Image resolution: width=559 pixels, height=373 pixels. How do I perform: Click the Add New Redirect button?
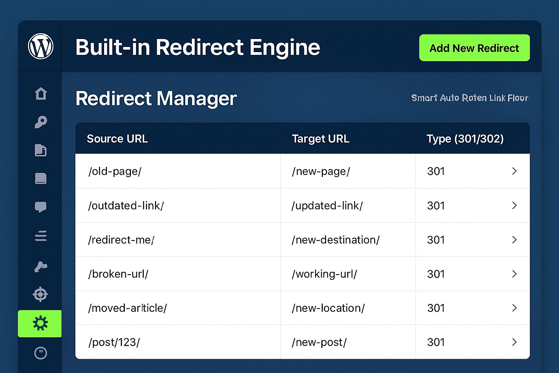click(x=474, y=48)
